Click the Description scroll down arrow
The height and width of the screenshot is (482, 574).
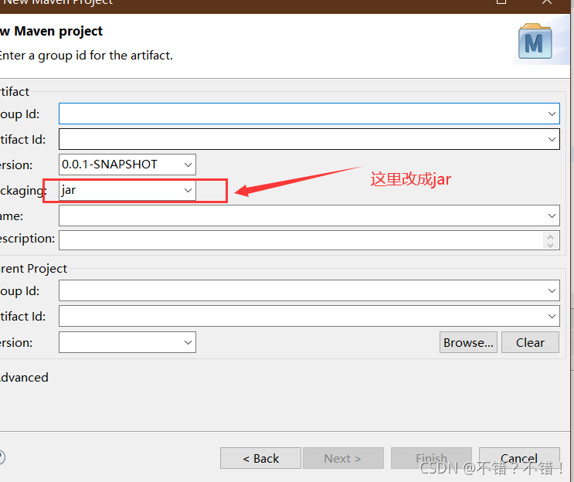(x=550, y=245)
